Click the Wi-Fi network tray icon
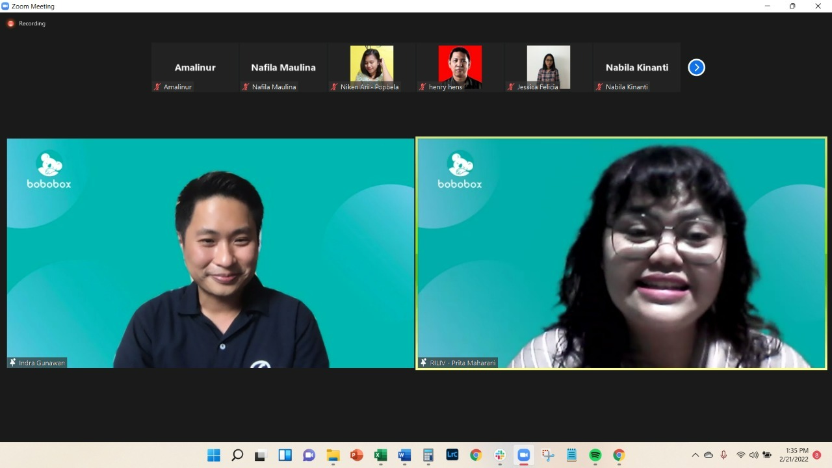 (740, 455)
